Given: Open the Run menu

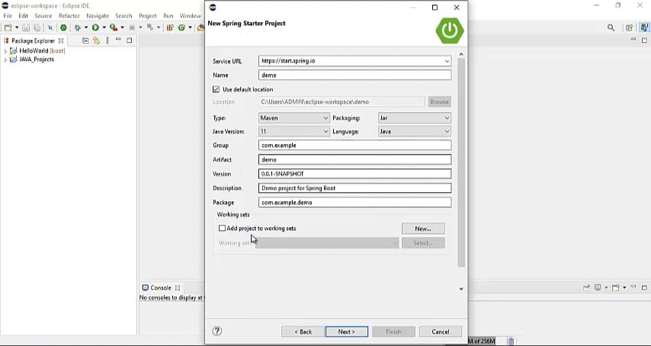Looking at the screenshot, I should tap(168, 16).
